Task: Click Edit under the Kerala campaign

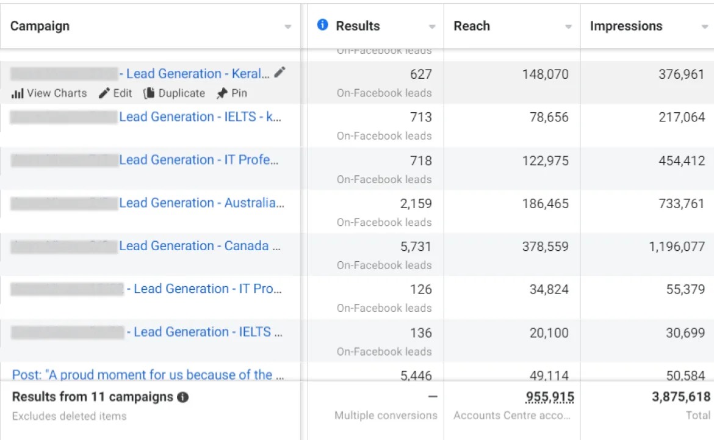Action: coord(115,93)
